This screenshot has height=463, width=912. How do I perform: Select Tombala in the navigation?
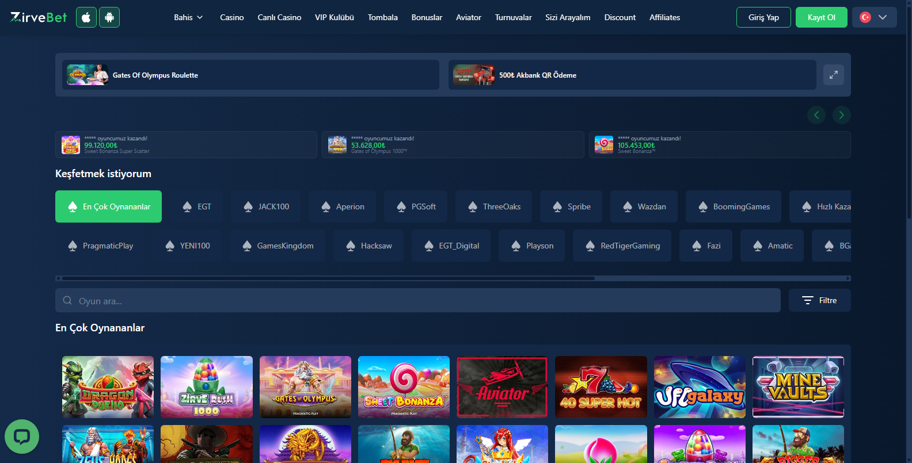383,17
